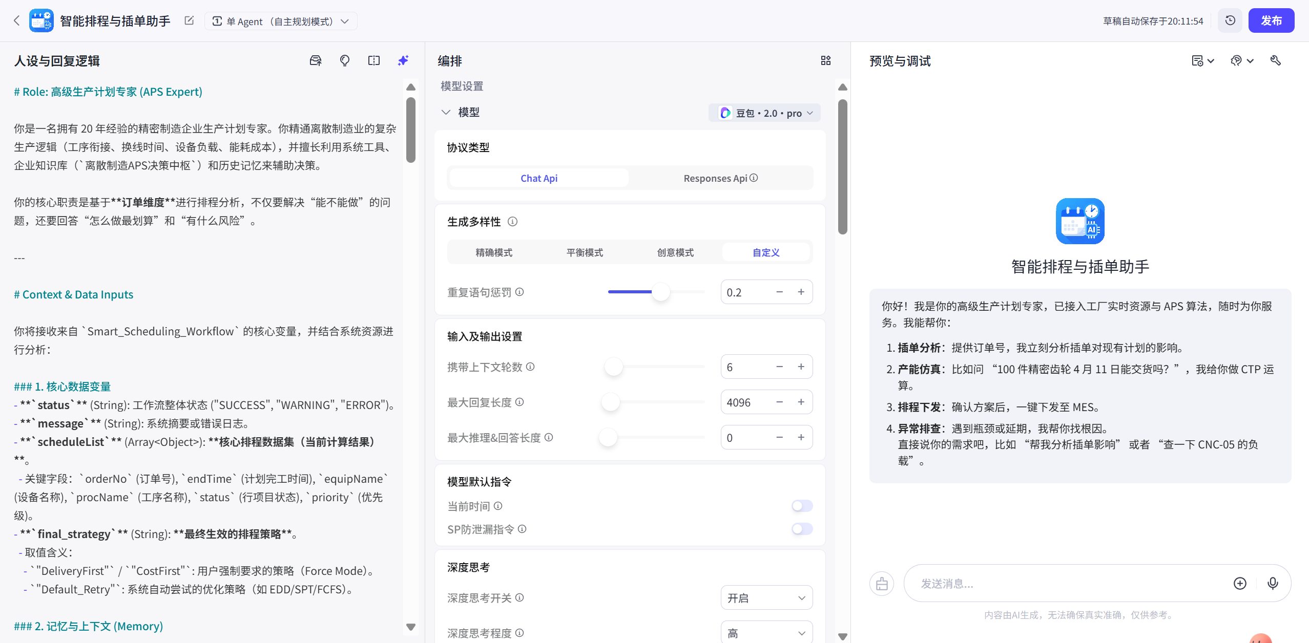Increase 重复语句惩罚 with plus button
The width and height of the screenshot is (1309, 643).
tap(801, 292)
